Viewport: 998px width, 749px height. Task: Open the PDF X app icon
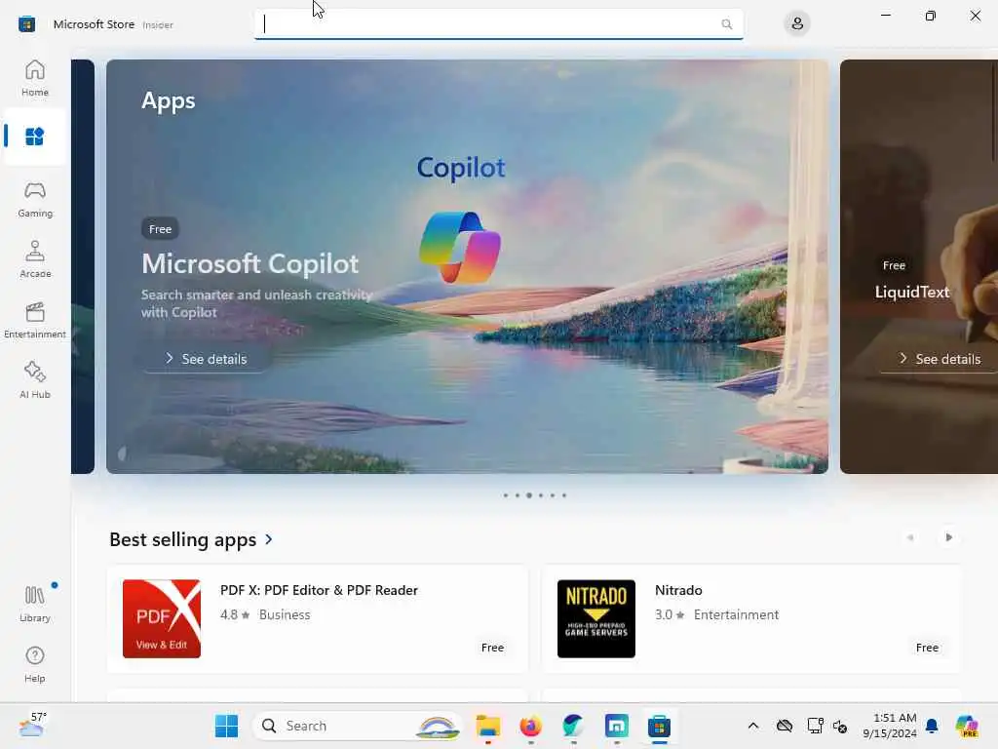(162, 618)
